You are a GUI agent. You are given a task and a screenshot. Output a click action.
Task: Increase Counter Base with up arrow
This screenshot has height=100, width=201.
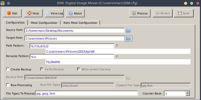[x=188, y=92]
